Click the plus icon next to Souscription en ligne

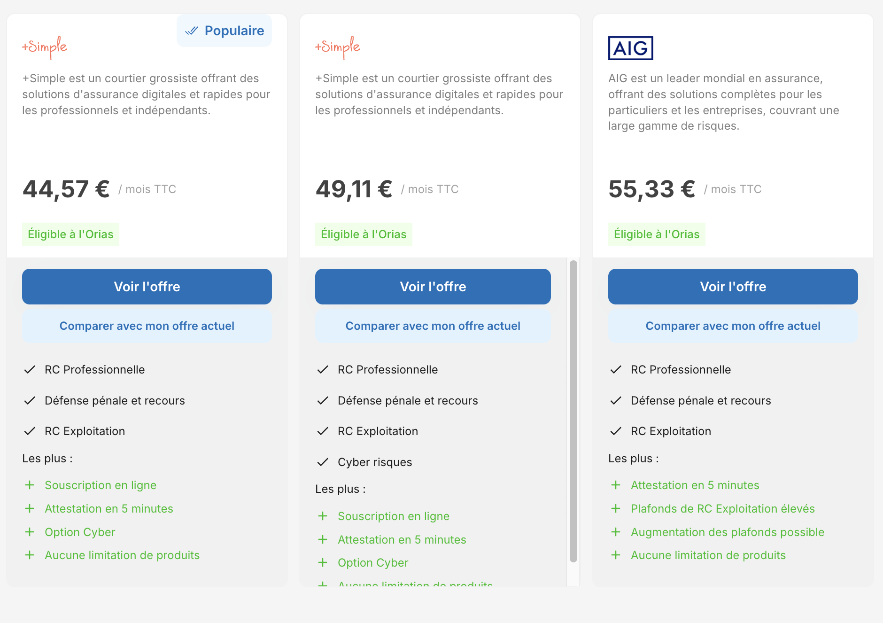point(30,485)
